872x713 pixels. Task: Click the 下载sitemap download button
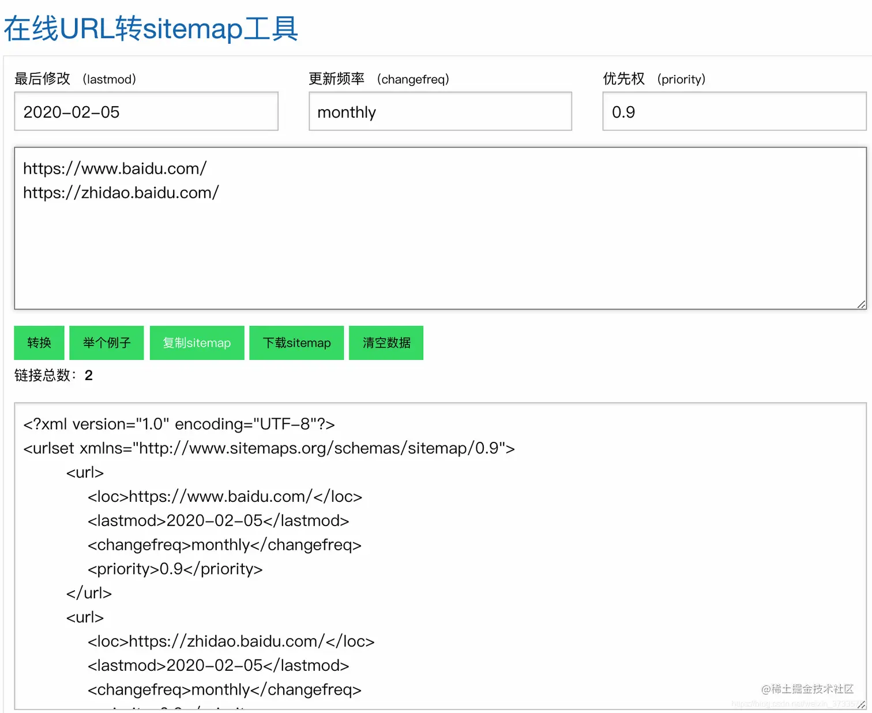click(x=296, y=343)
